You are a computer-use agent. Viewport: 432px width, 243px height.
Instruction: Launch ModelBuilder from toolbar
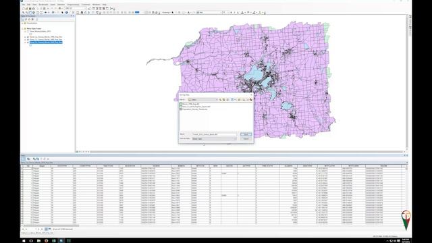point(111,9)
